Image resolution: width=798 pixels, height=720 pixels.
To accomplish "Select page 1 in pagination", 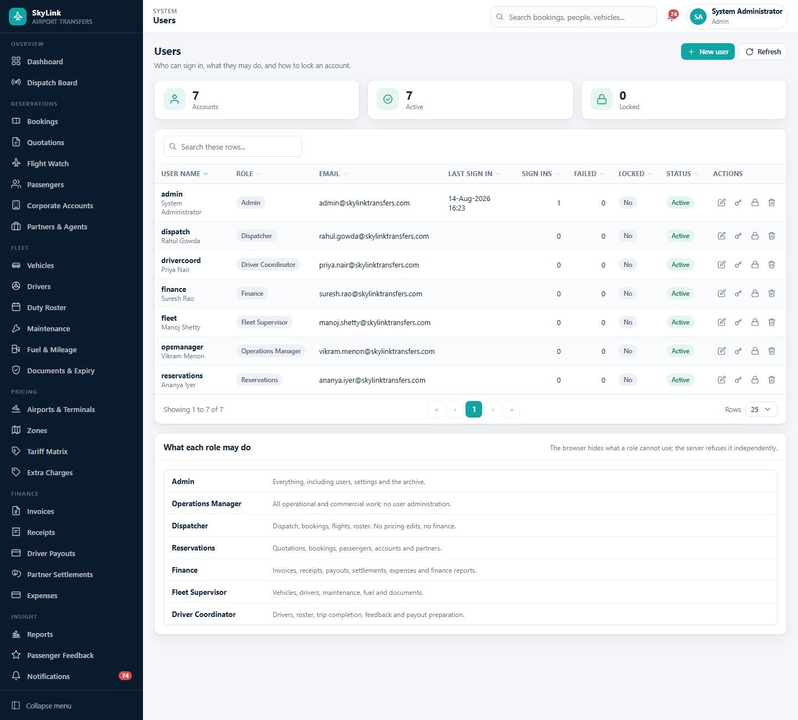I will [x=474, y=409].
